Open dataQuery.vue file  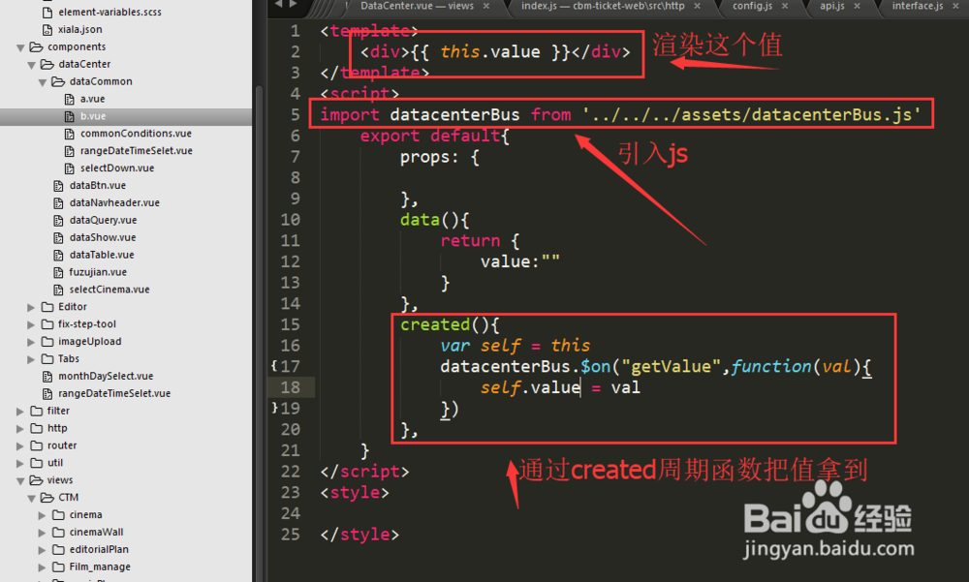pos(103,220)
